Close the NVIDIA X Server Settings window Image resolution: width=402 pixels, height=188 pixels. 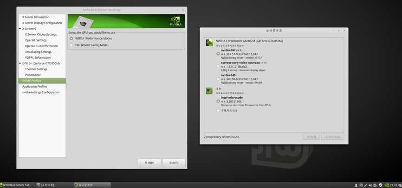[x=183, y=10]
